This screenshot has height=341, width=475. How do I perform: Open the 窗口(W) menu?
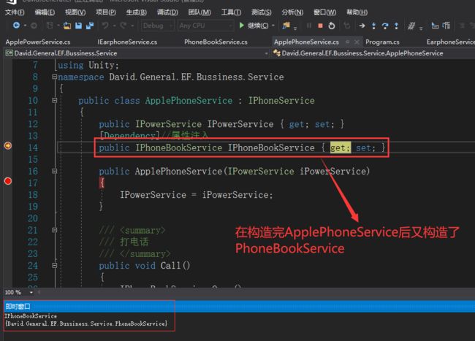tap(324, 12)
